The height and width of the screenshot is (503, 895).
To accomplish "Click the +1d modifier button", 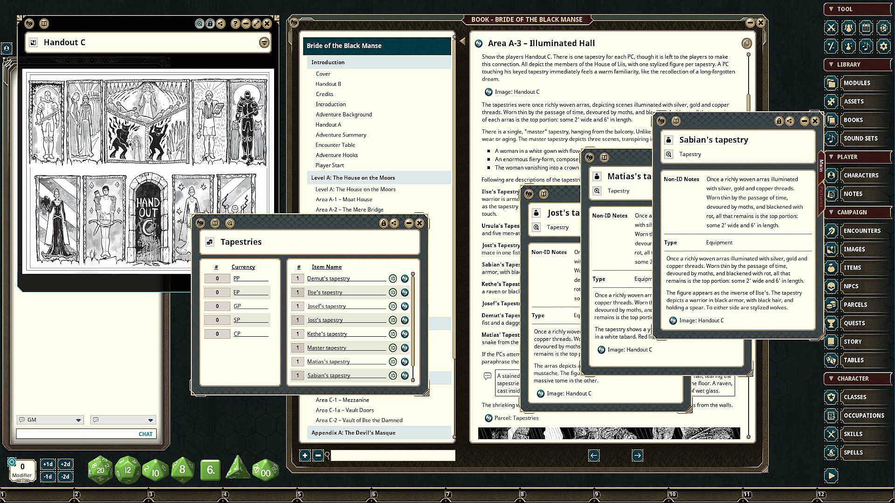I will coord(48,464).
